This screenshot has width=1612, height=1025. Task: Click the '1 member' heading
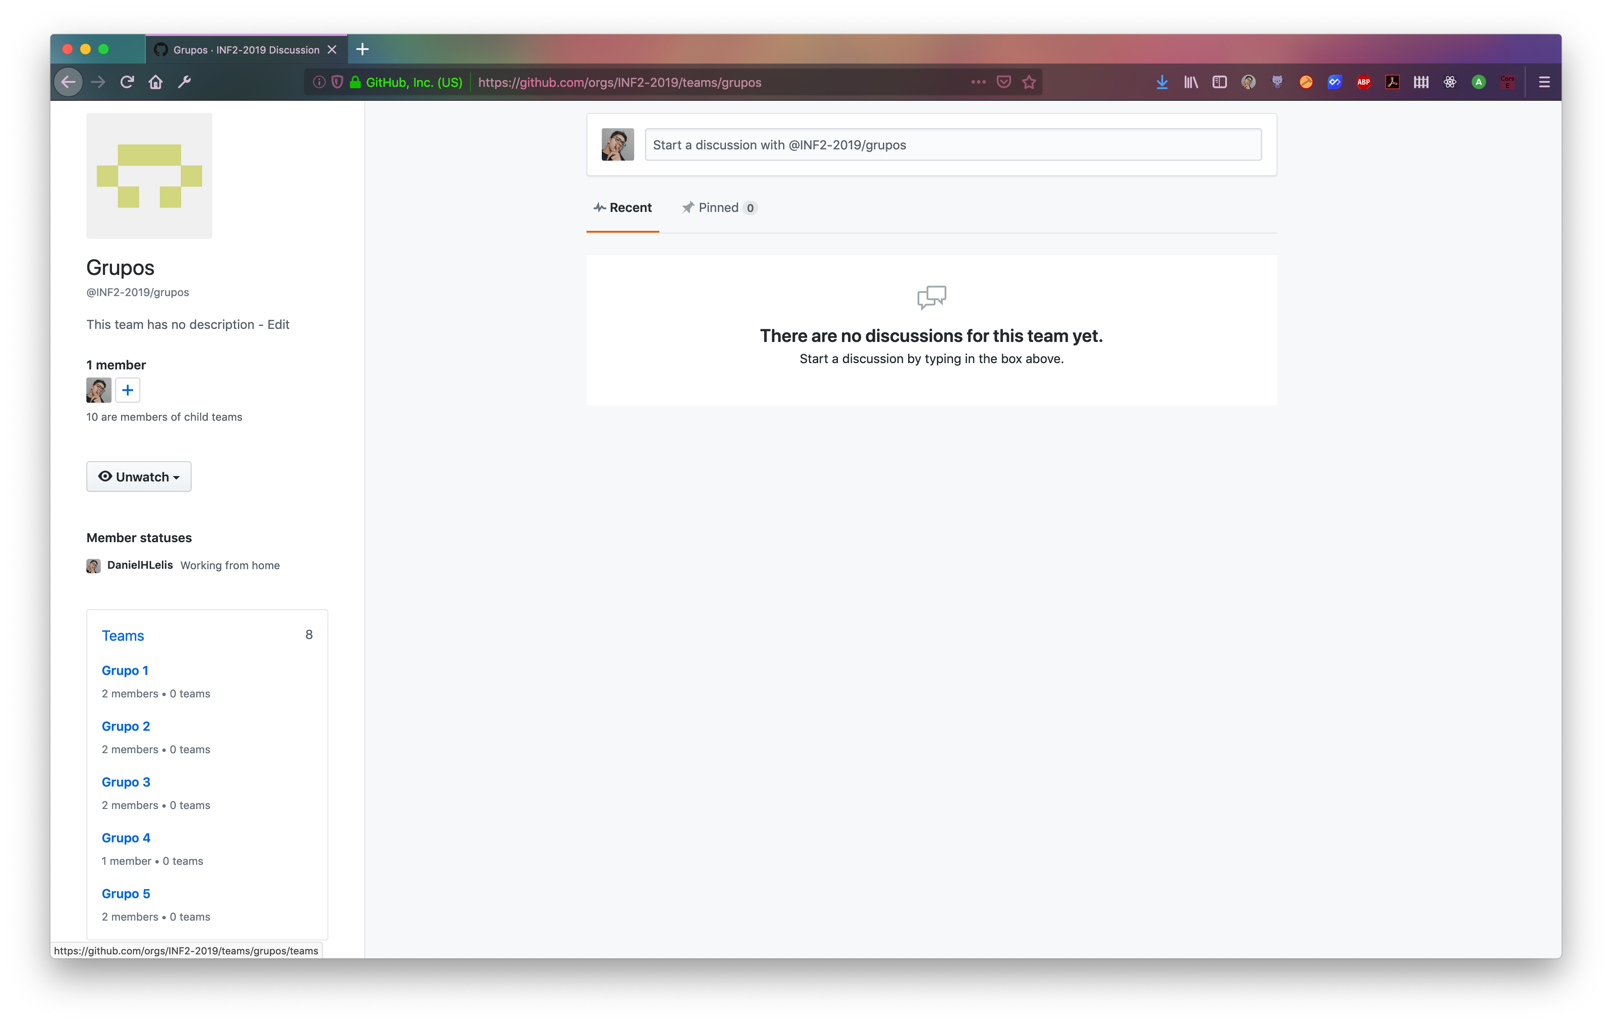[116, 365]
